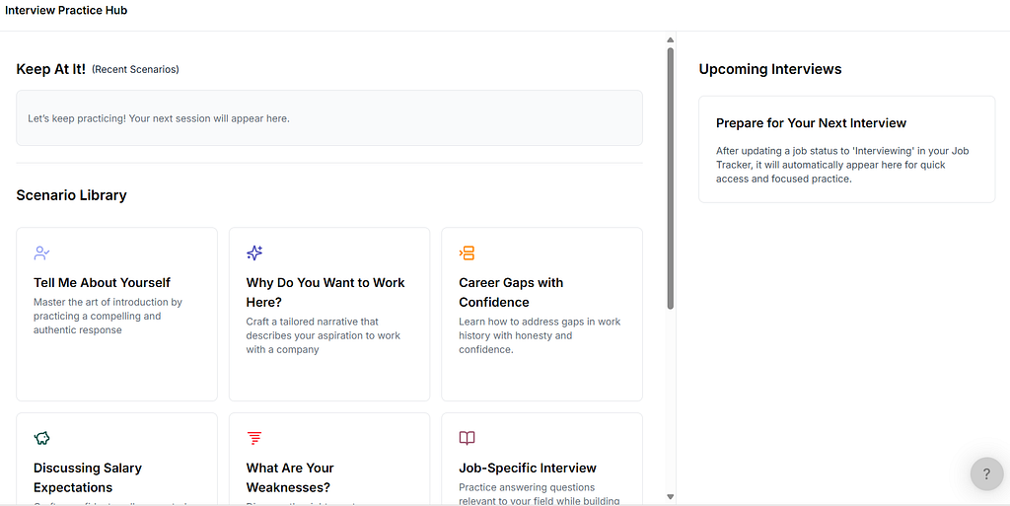Click the piggy bank icon on Discussing Salary Expectations card

point(41,438)
